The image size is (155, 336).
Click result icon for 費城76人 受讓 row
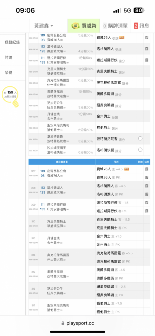point(147,38)
